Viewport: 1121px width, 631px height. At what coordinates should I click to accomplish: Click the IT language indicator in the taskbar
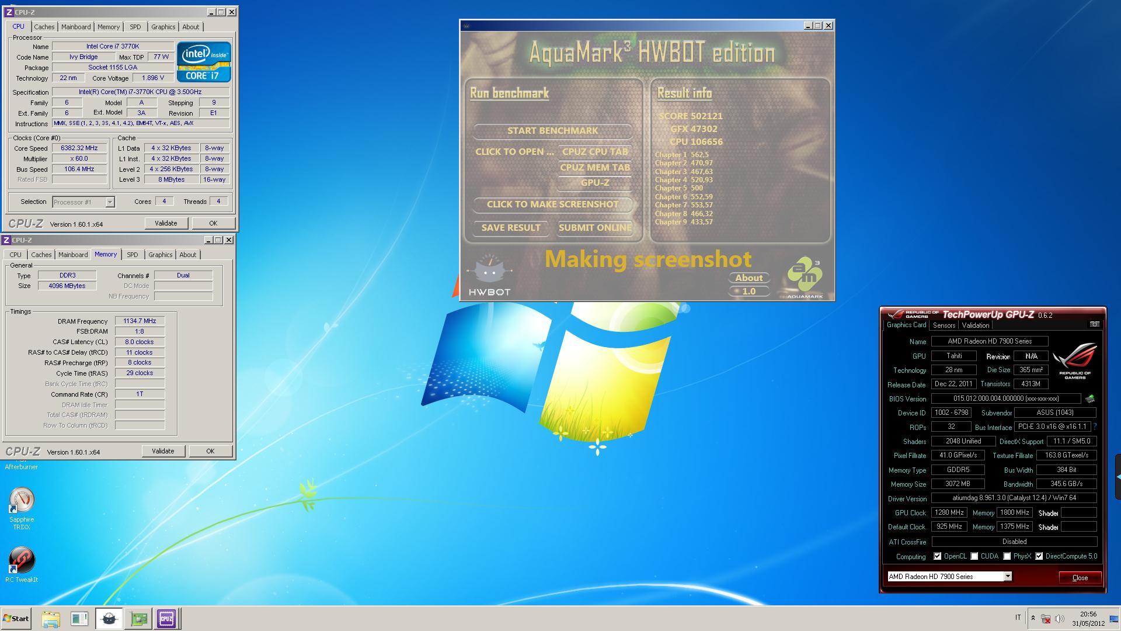[1018, 618]
